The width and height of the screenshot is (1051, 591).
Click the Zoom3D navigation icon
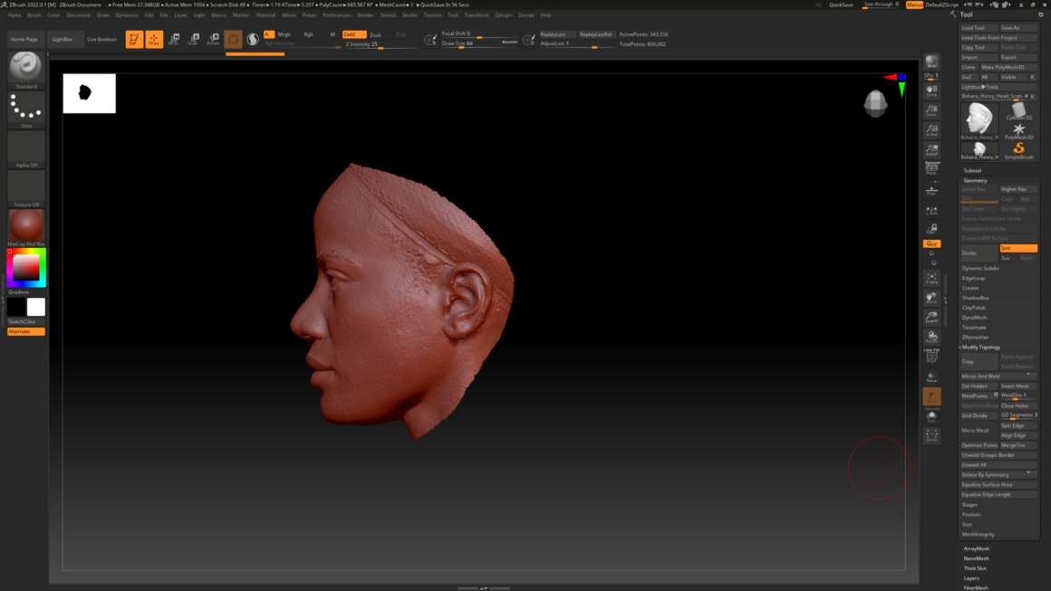click(x=931, y=317)
